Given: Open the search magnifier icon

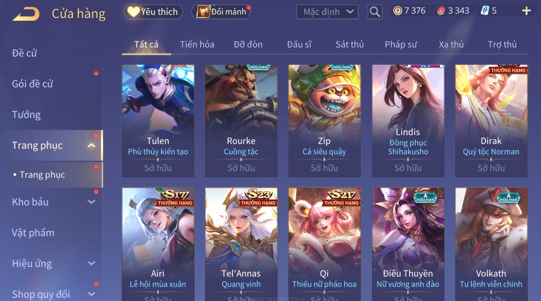Looking at the screenshot, I should point(375,12).
